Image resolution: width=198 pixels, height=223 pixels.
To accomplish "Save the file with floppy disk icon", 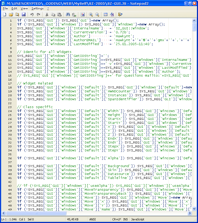I will click(23, 14).
